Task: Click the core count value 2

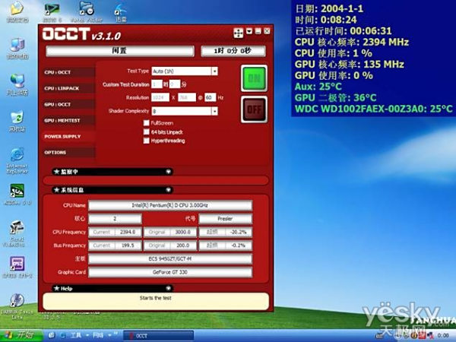Action: pos(115,219)
